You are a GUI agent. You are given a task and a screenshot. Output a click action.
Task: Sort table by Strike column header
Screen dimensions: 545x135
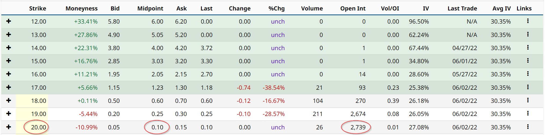point(38,8)
